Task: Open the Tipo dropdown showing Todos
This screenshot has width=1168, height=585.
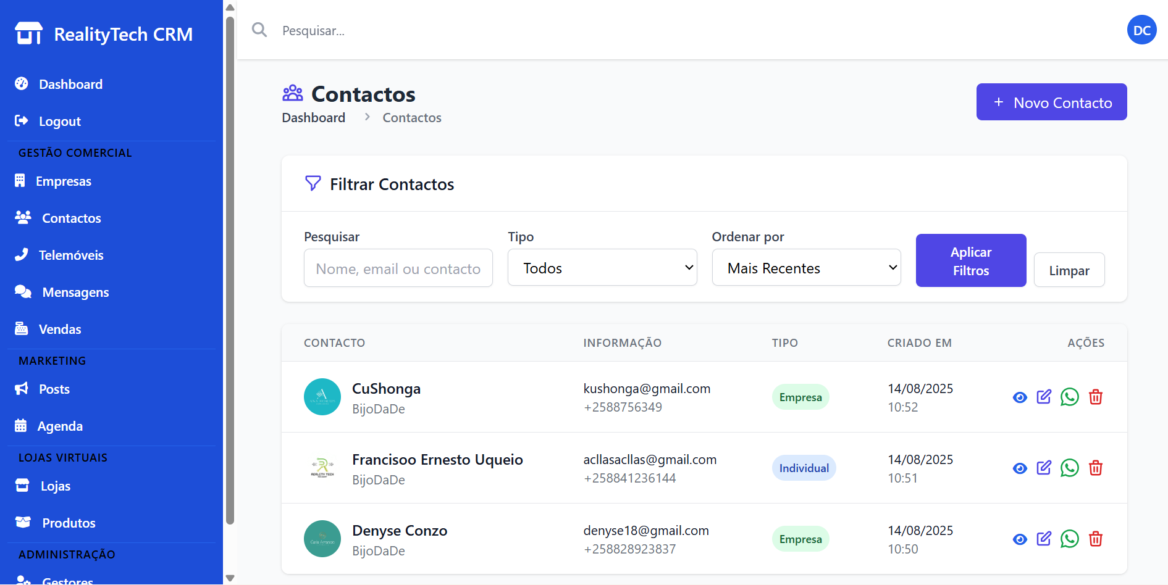Action: pyautogui.click(x=602, y=267)
